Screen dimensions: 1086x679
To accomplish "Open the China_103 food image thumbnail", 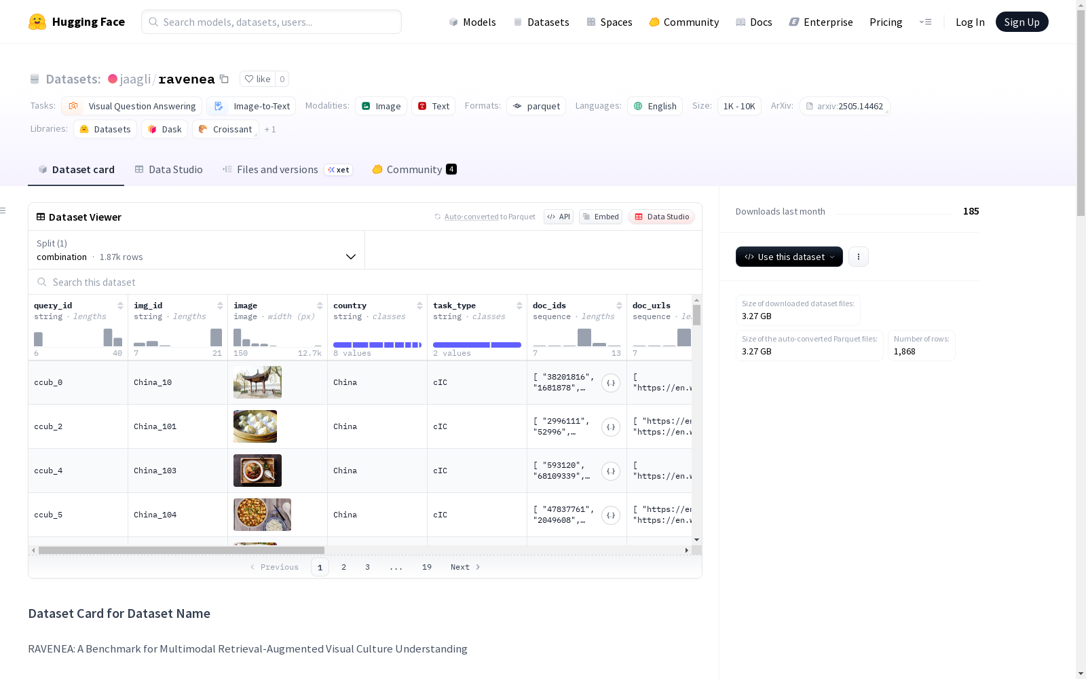I will (x=257, y=471).
